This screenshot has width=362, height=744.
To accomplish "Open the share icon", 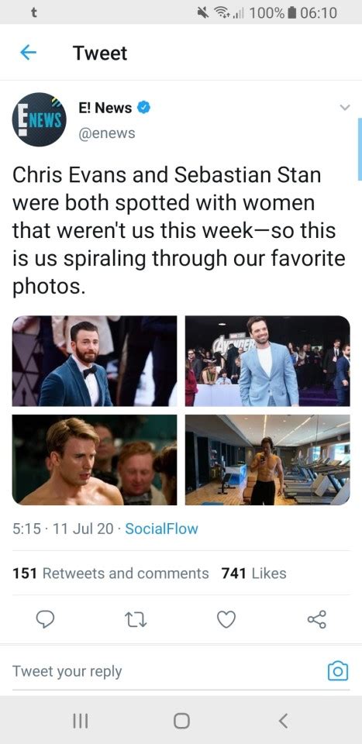I will (317, 619).
